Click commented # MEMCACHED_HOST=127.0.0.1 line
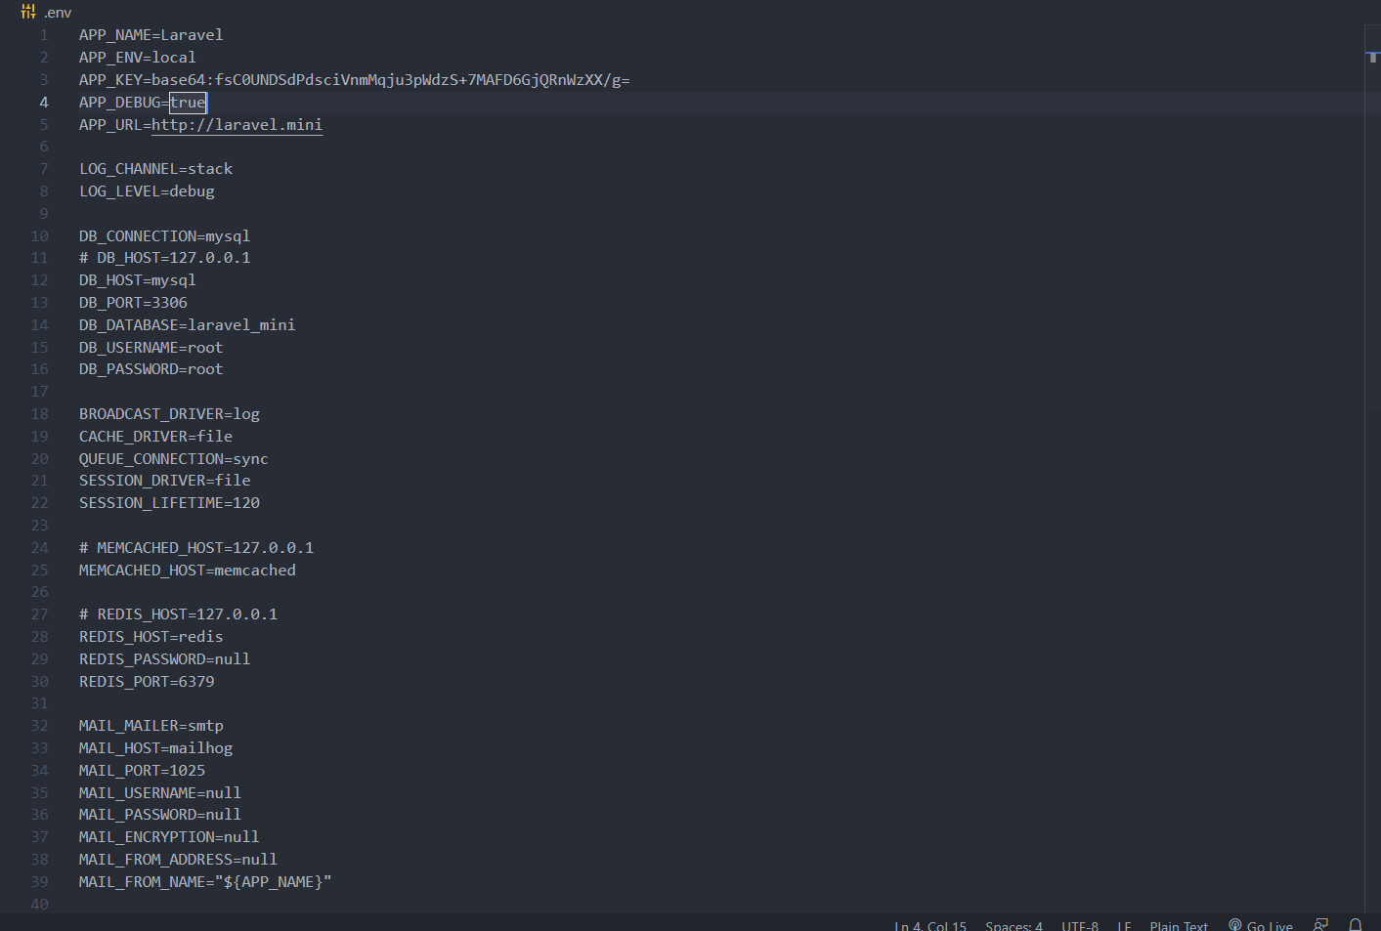The height and width of the screenshot is (931, 1381). pyautogui.click(x=196, y=548)
